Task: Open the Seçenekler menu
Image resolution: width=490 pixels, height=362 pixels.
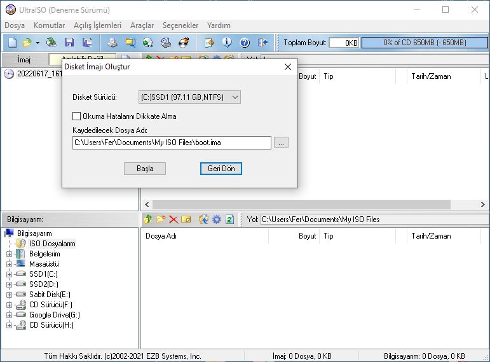Action: 180,25
